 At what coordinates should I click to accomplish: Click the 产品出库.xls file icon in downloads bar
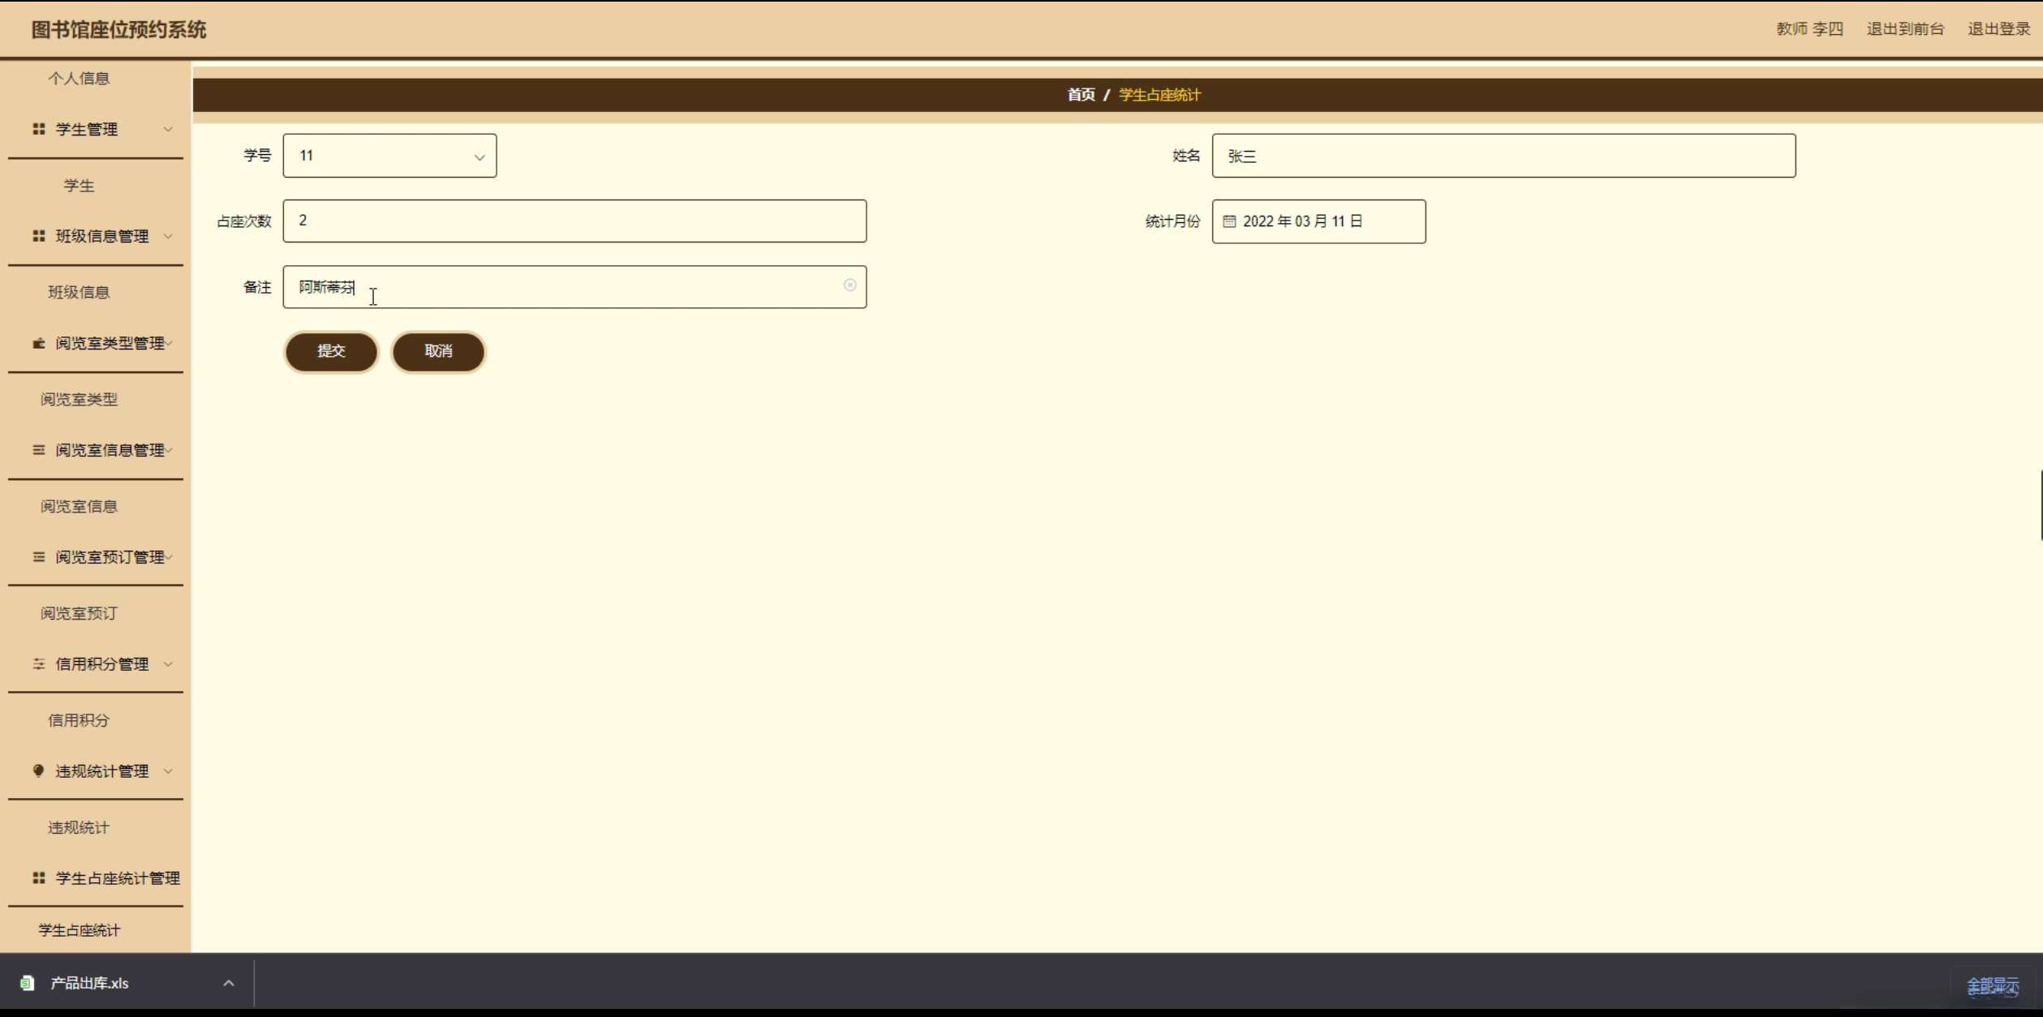coord(28,983)
